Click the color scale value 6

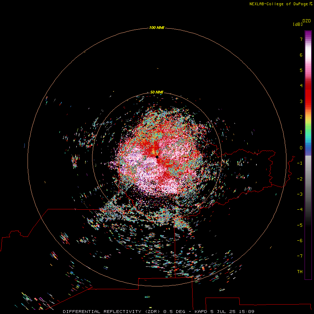[301, 55]
